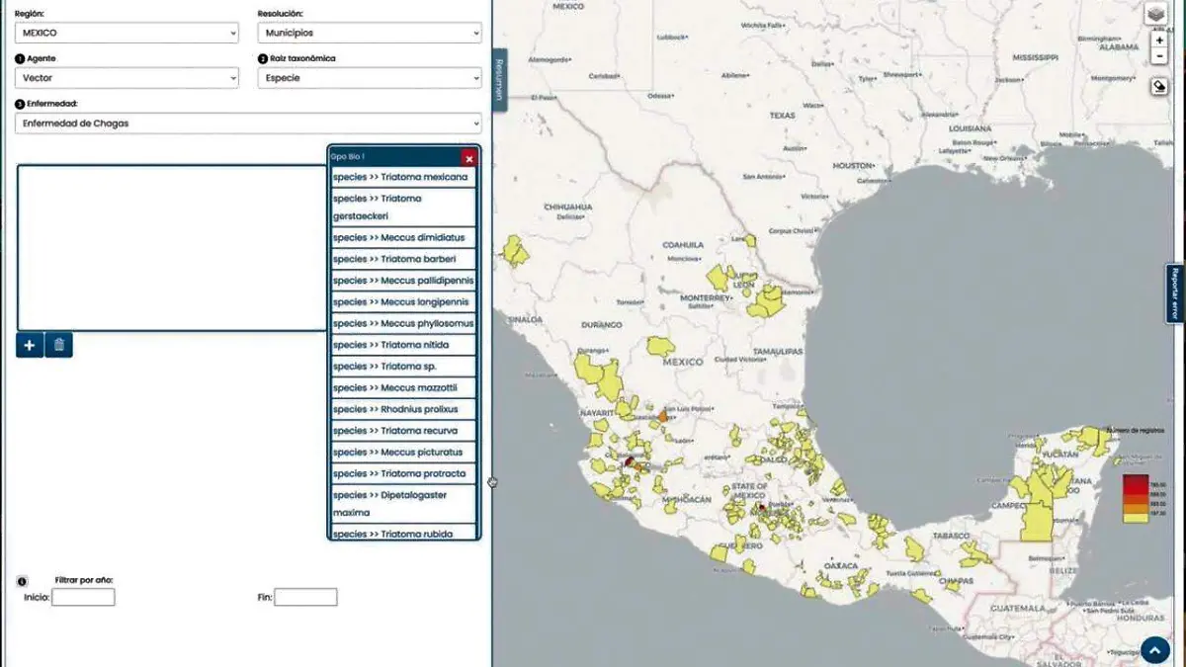1186x667 pixels.
Task: Open the Agente dropdown set to Vector
Action: (127, 78)
